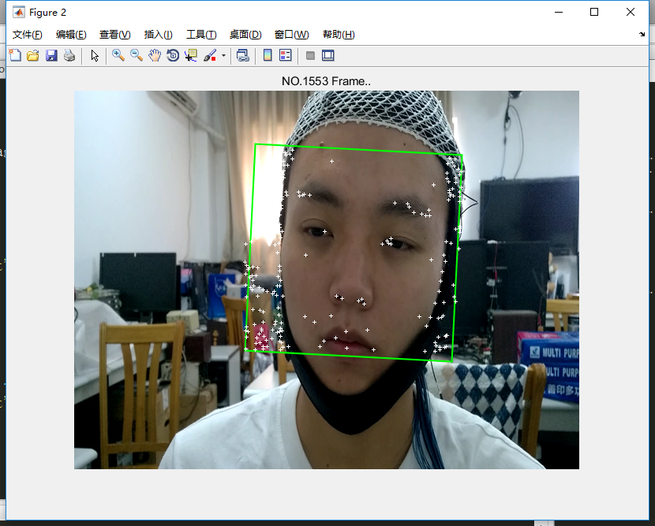Open the brush color dropdown arrow
The width and height of the screenshot is (655, 526).
223,55
